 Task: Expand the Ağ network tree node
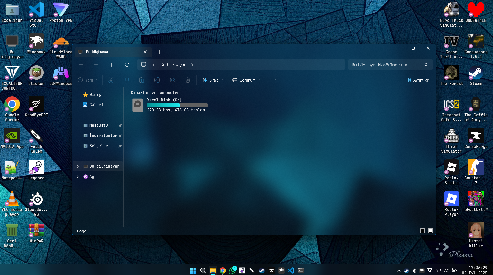tap(78, 177)
